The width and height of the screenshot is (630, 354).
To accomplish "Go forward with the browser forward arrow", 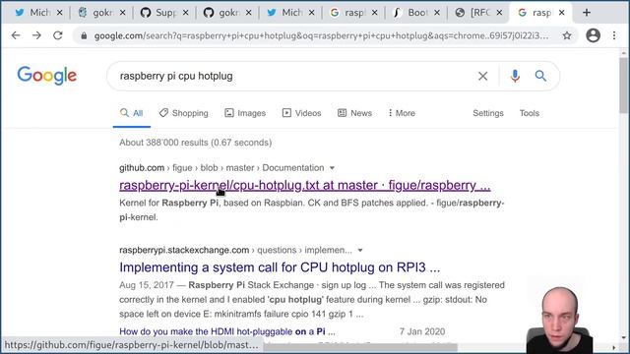I will click(36, 35).
